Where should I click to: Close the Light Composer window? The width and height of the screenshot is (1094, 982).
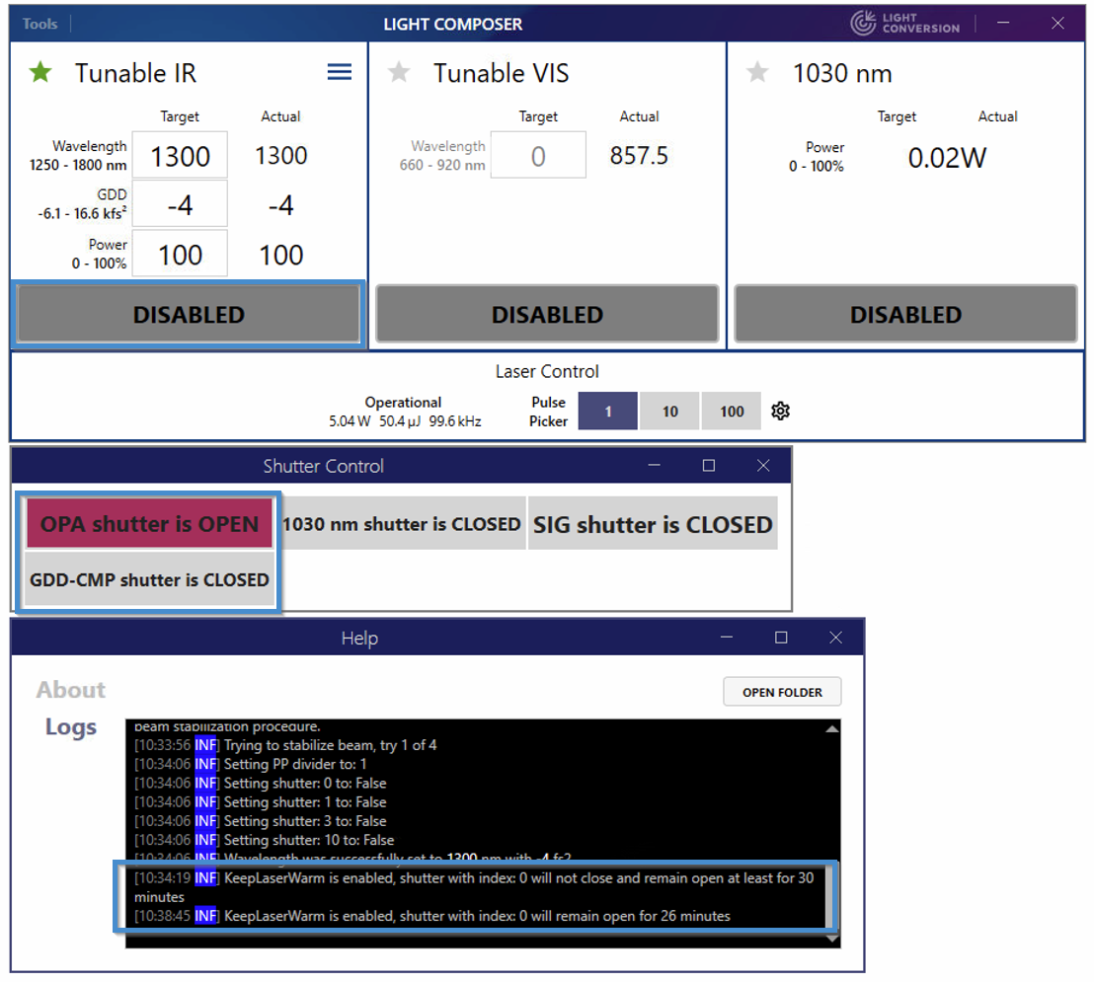[1057, 23]
